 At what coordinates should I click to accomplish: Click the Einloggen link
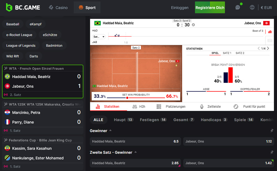pyautogui.click(x=180, y=8)
